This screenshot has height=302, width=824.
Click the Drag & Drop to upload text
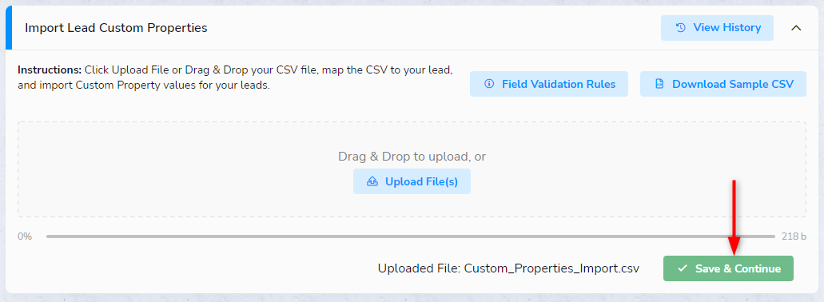pos(412,157)
